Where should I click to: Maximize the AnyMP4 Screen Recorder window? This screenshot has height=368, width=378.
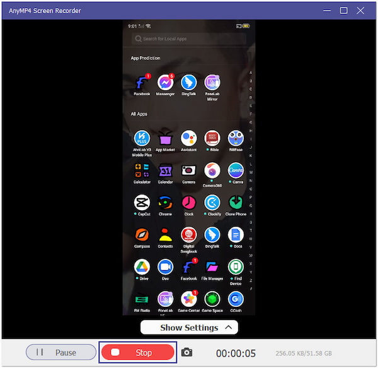point(343,10)
